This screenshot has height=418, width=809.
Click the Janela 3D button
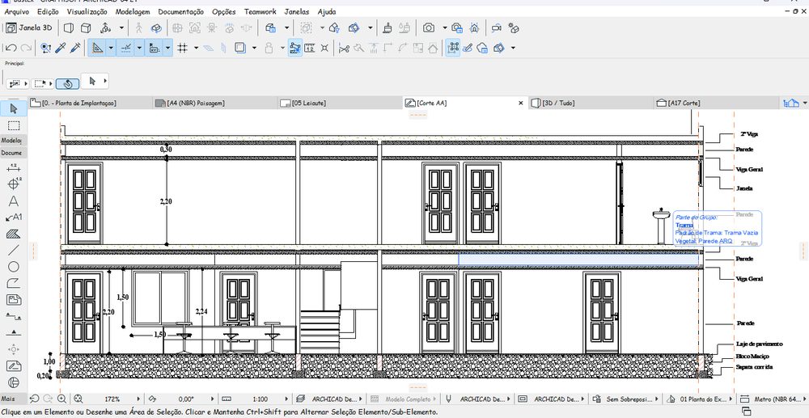[29, 27]
